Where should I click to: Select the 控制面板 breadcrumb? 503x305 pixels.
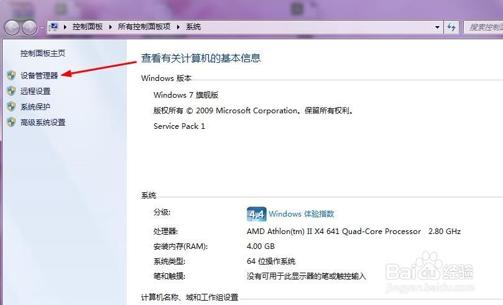(87, 27)
